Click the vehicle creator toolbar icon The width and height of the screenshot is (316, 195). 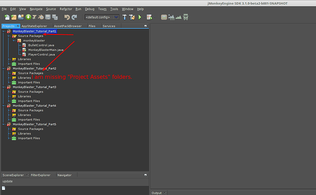(185, 17)
